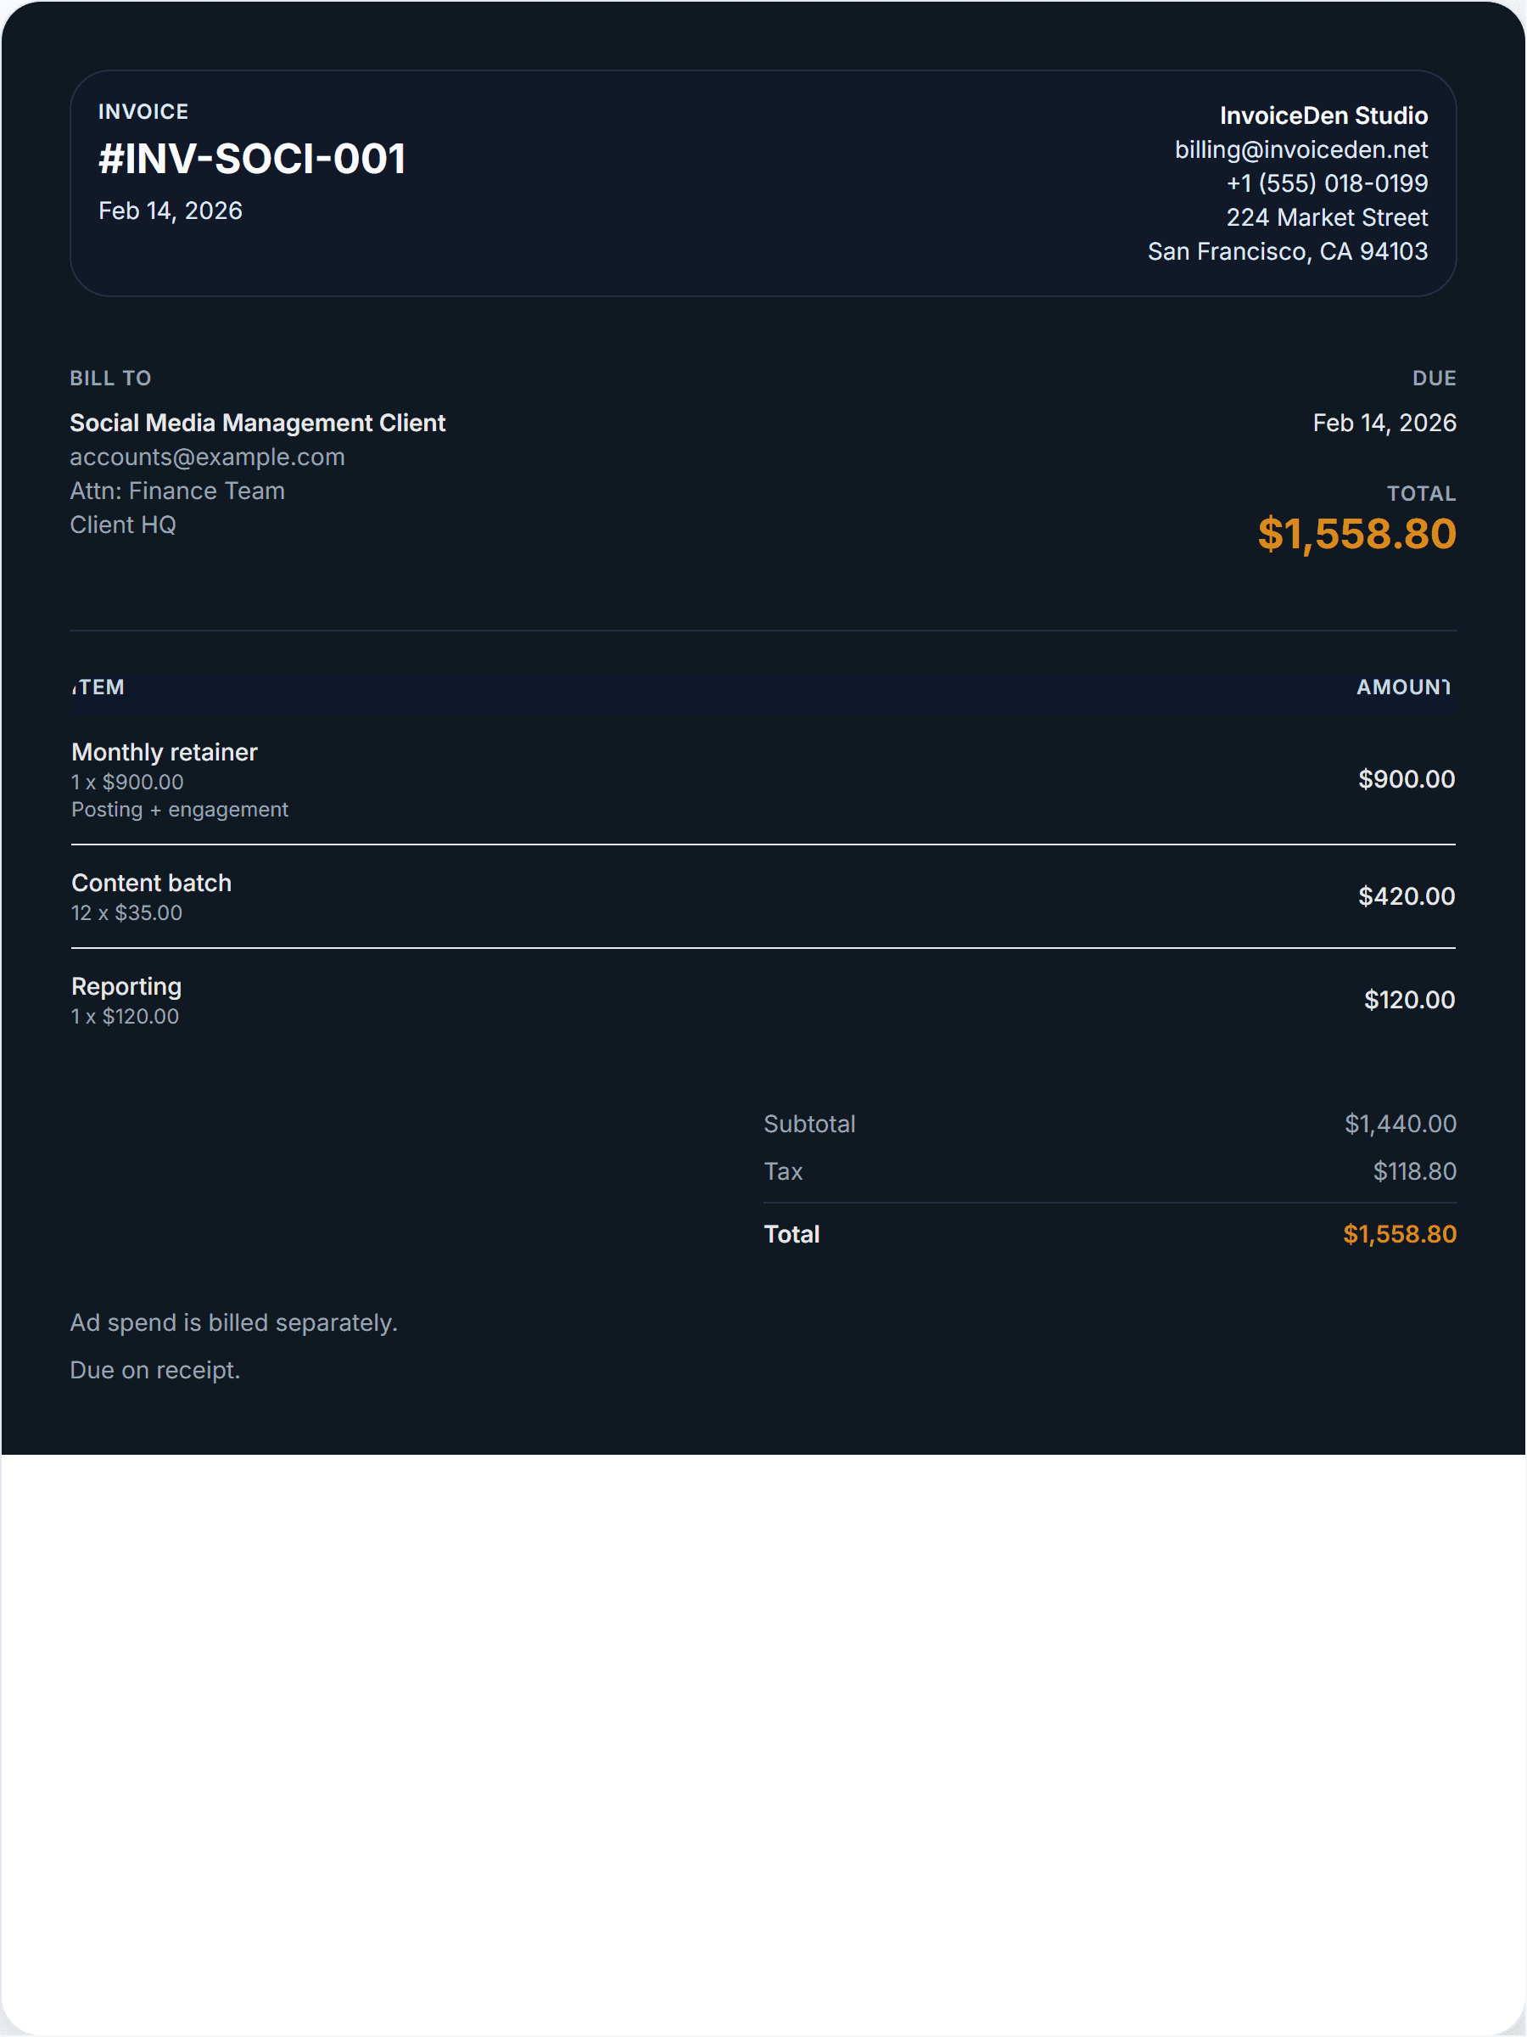This screenshot has width=1527, height=2037.
Task: Click the billing@invoiceden.net email address
Action: click(1300, 150)
